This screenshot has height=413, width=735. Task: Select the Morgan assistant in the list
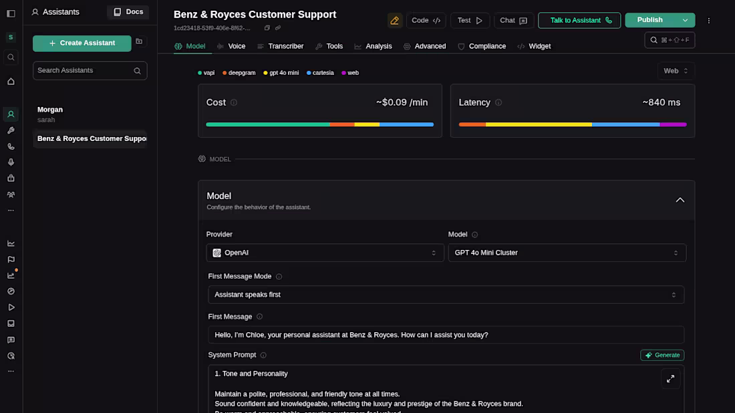[x=90, y=114]
